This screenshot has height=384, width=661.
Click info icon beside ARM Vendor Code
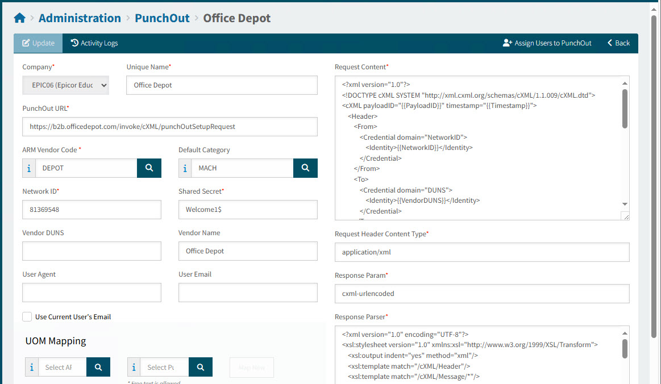point(28,168)
